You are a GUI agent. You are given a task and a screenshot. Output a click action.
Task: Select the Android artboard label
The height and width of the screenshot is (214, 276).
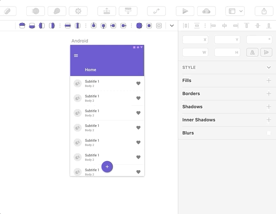[80, 41]
